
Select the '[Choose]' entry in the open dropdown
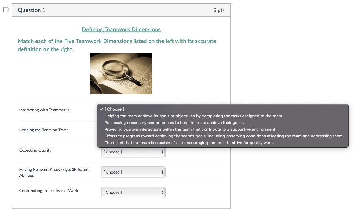click(113, 109)
